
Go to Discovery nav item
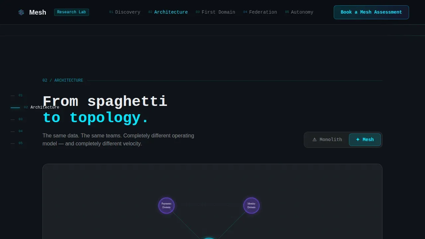point(125,12)
